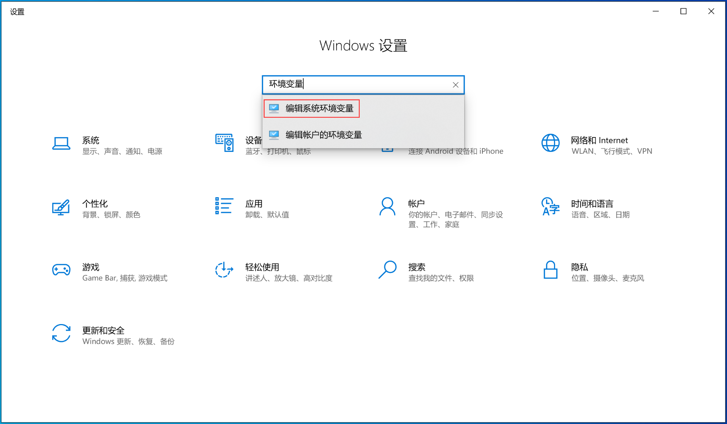Open Update & Security (更新和安全) arrows icon
The width and height of the screenshot is (727, 424).
pyautogui.click(x=61, y=334)
